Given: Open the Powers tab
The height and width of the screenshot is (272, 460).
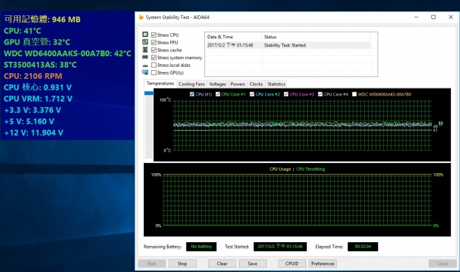Looking at the screenshot, I should (238, 84).
